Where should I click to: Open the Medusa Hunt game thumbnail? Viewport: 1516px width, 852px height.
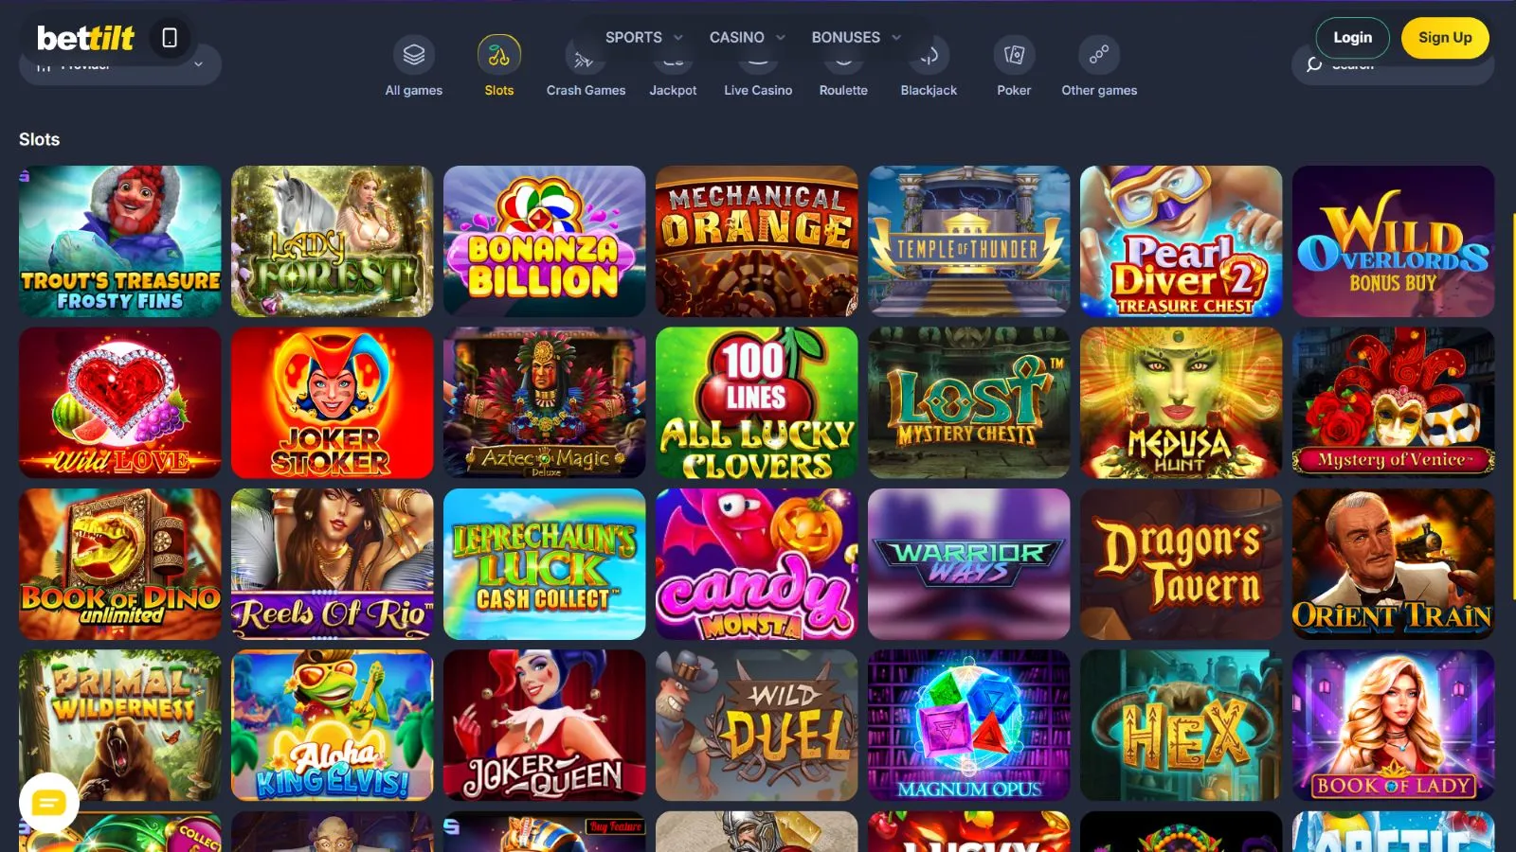(1181, 402)
